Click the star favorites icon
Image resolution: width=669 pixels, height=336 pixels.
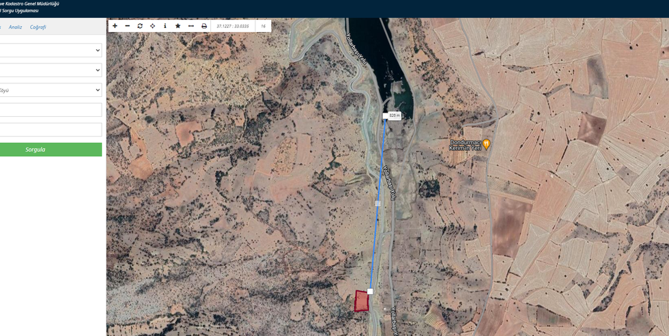178,26
